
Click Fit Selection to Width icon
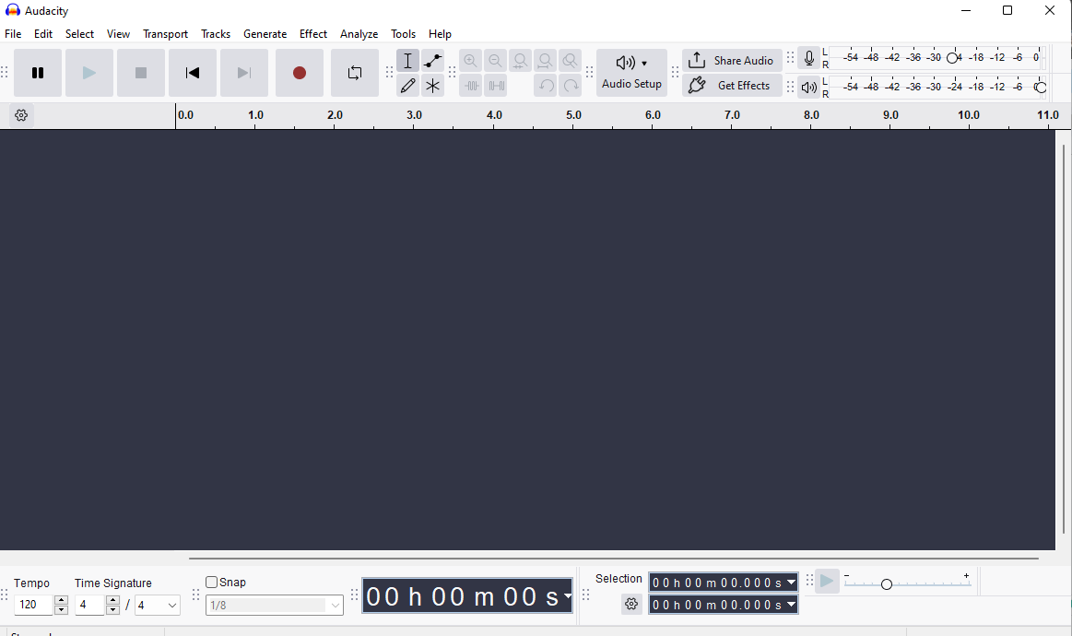click(520, 61)
